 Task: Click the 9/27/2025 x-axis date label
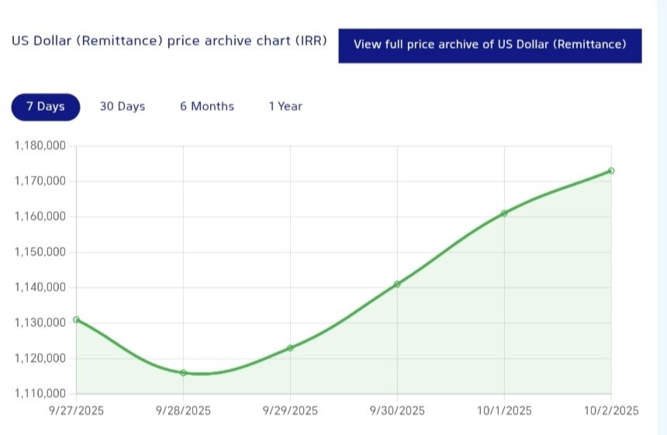click(x=76, y=410)
